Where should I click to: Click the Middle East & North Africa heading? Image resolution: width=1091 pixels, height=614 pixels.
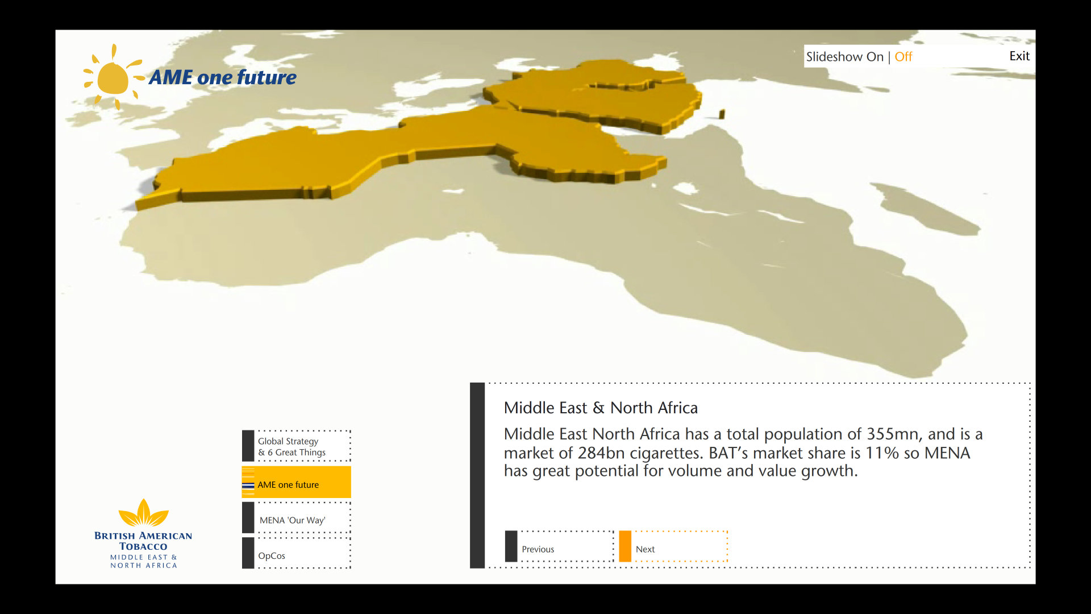click(x=601, y=408)
